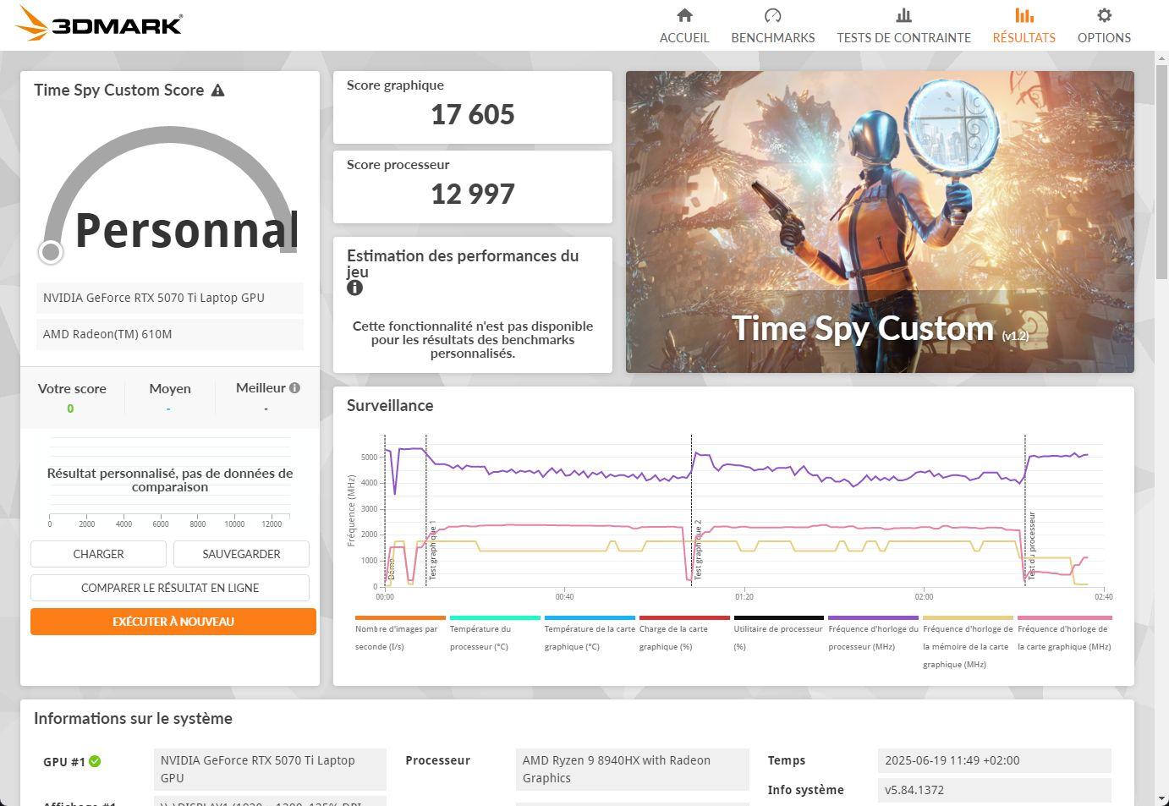The width and height of the screenshot is (1169, 806).
Task: Open the Accueil home icon
Action: [684, 15]
